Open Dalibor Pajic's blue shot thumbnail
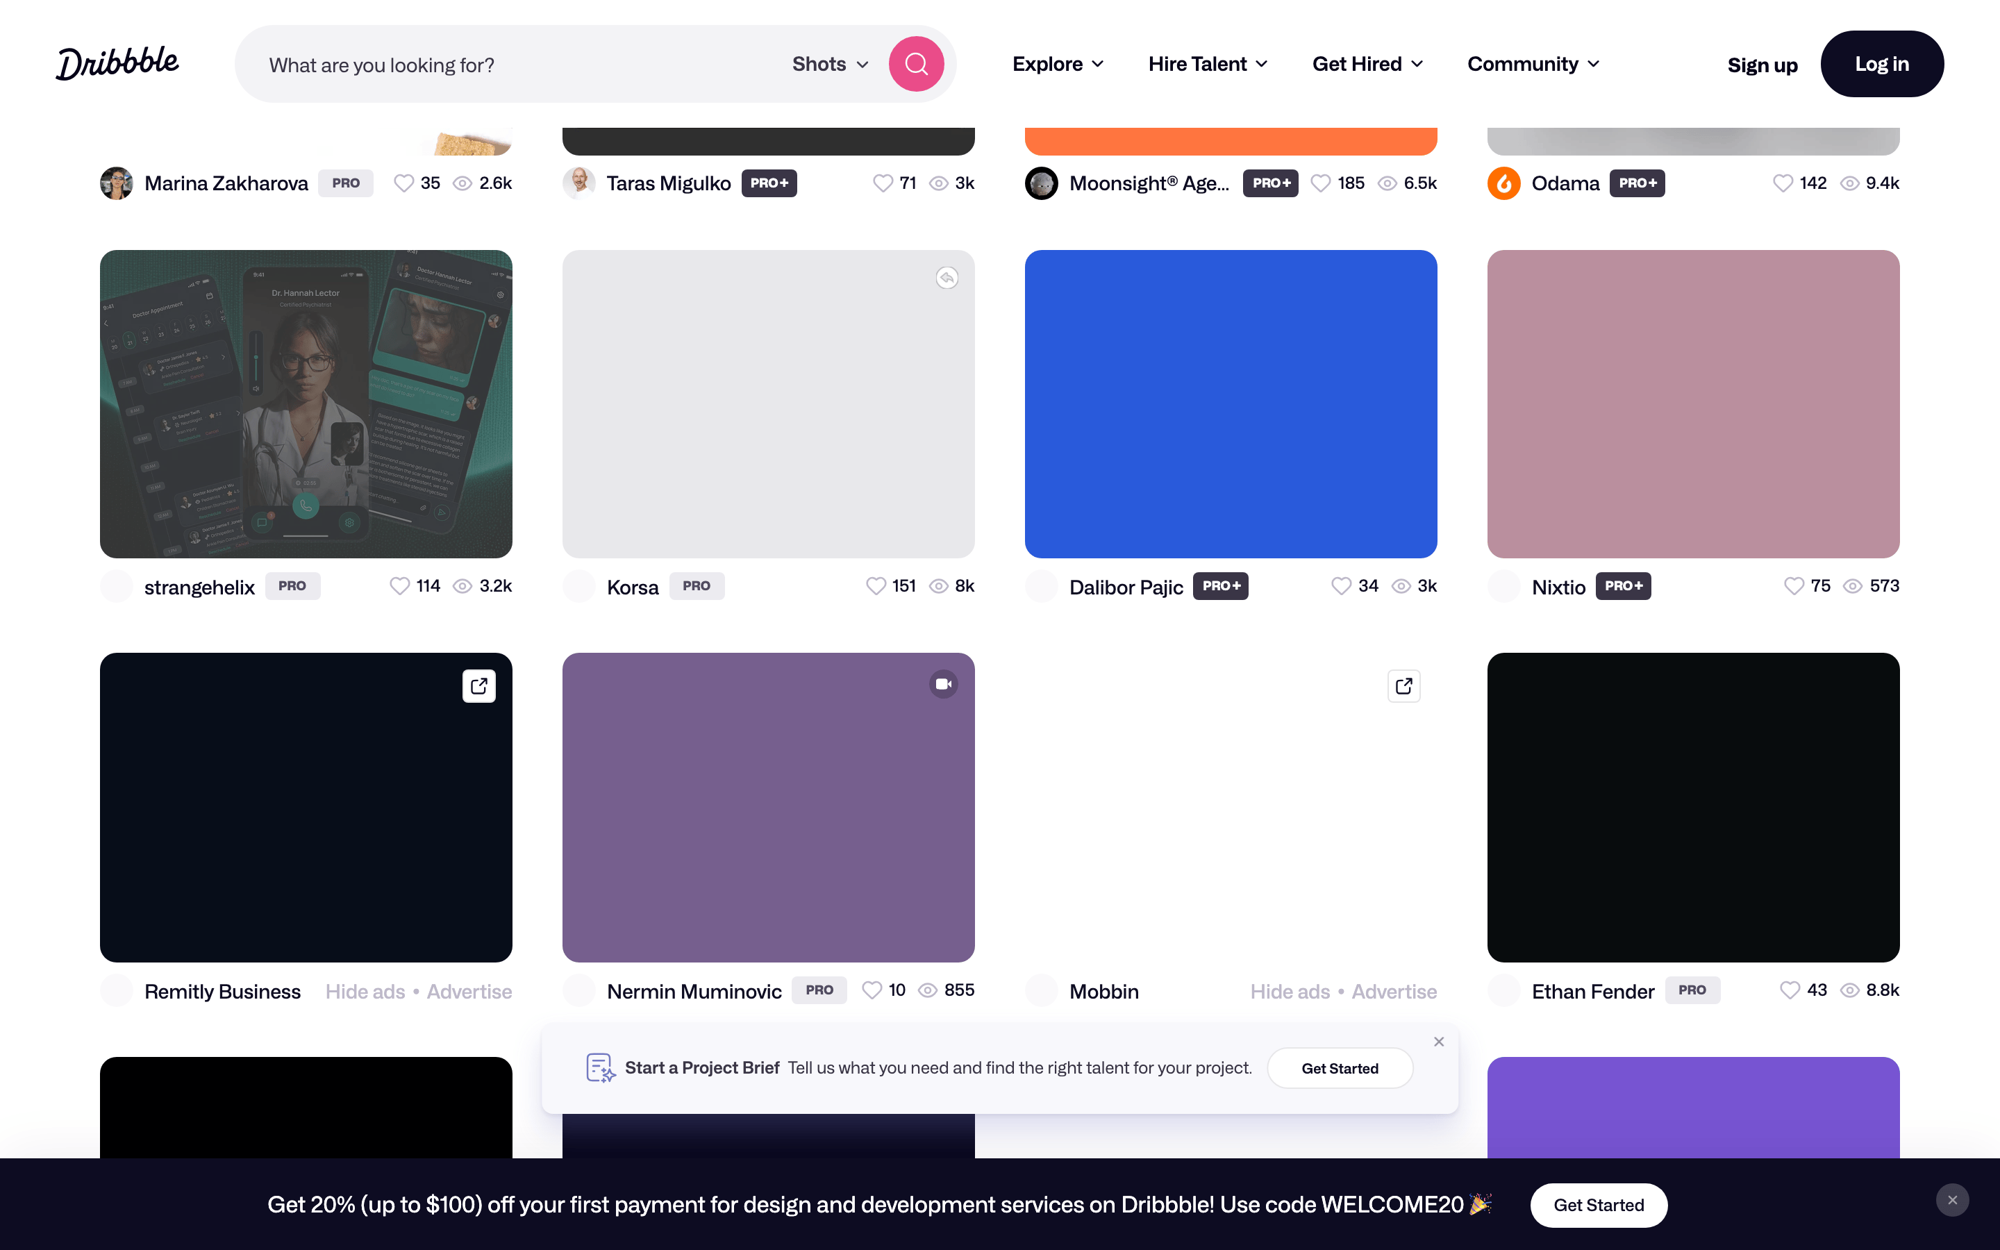Image resolution: width=2000 pixels, height=1250 pixels. tap(1231, 403)
